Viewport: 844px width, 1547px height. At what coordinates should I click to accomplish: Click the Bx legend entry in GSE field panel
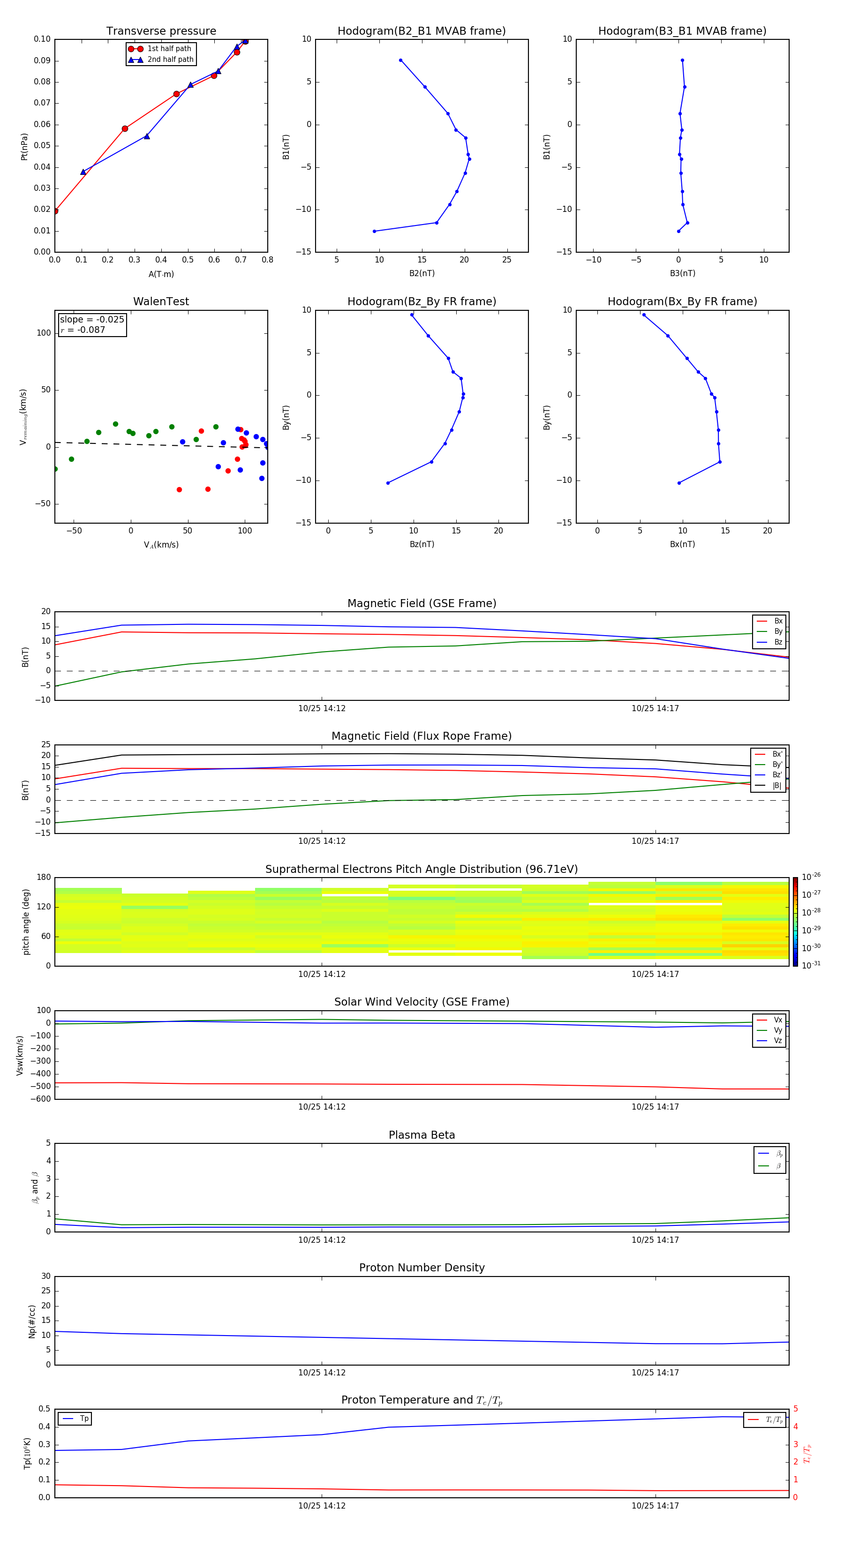769,621
